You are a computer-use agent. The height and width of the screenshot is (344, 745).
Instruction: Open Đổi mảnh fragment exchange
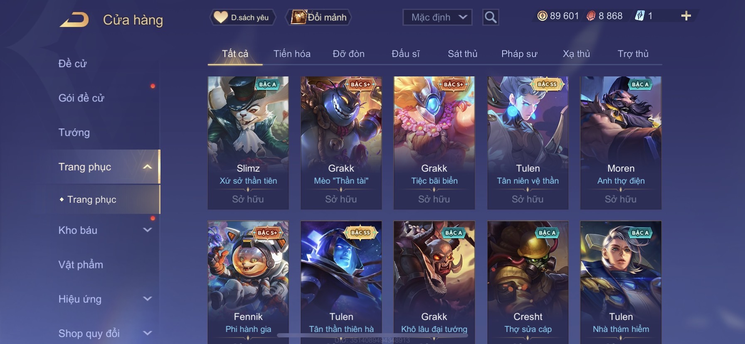319,17
